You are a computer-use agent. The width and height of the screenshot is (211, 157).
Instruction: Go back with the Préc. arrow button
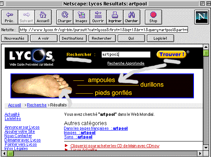(x=10, y=17)
